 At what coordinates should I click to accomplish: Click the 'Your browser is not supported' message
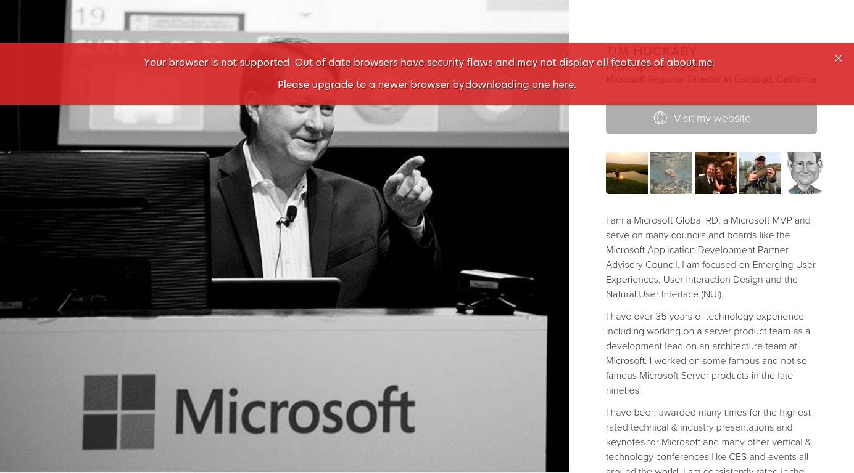(x=429, y=63)
